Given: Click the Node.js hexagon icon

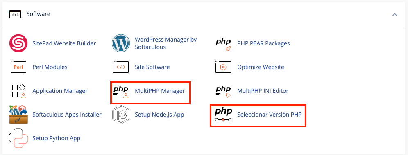Looking at the screenshot, I should click(121, 115).
